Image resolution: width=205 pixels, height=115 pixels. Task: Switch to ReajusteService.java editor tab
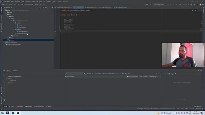(121, 8)
